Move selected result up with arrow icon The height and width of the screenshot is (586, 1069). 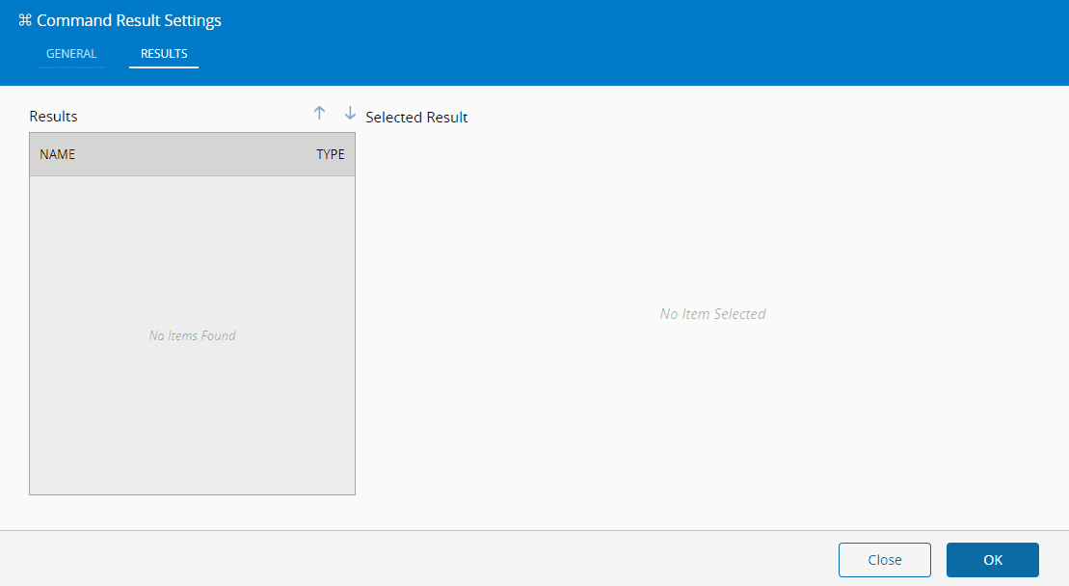pos(319,113)
